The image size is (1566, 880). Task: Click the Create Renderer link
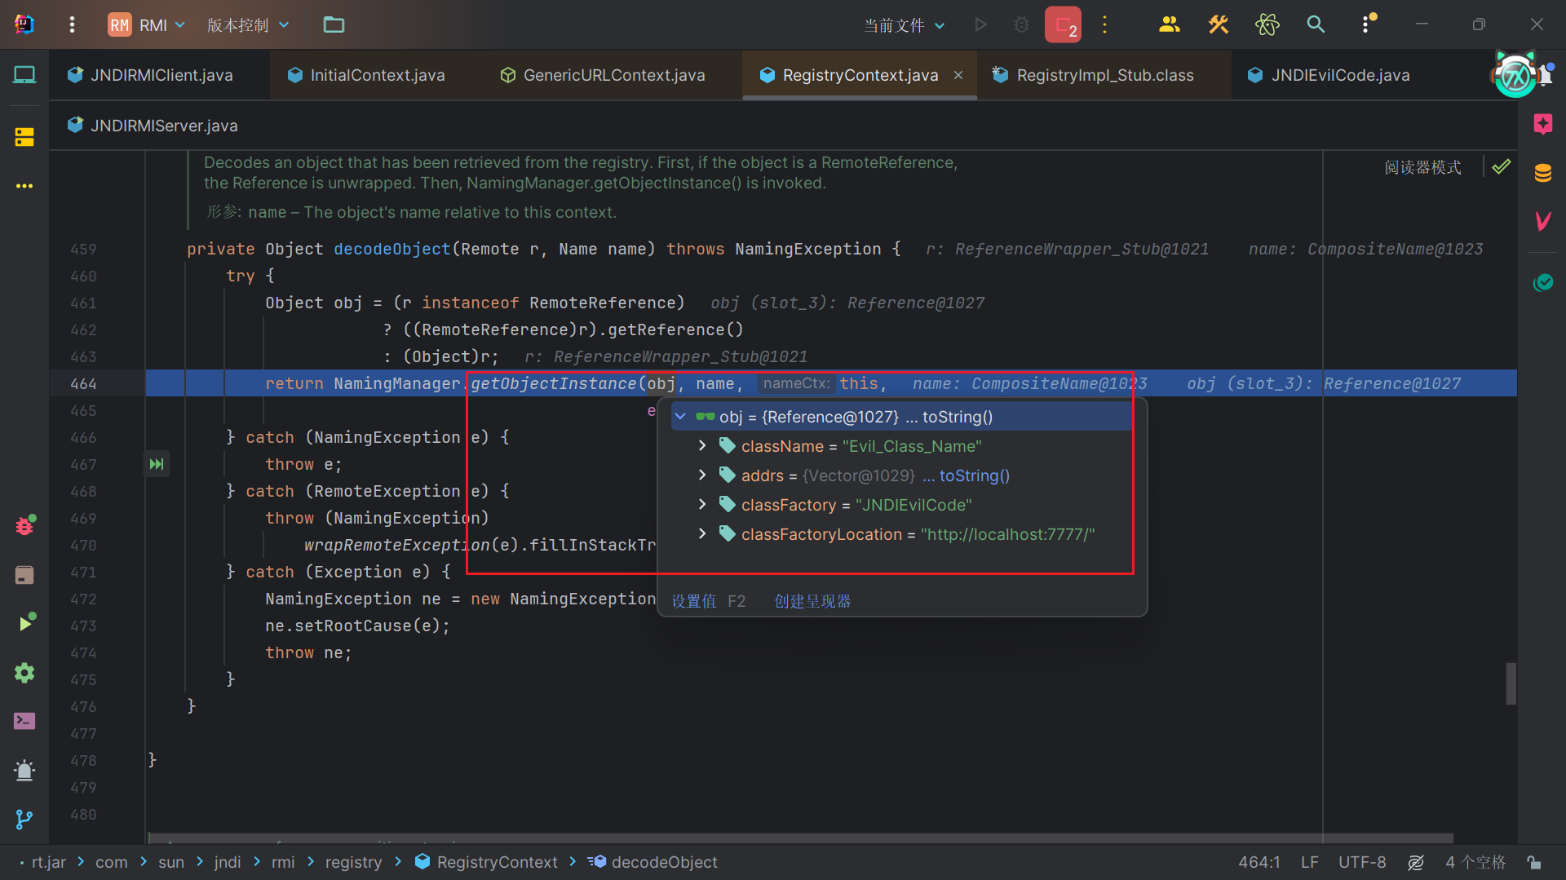[812, 601]
